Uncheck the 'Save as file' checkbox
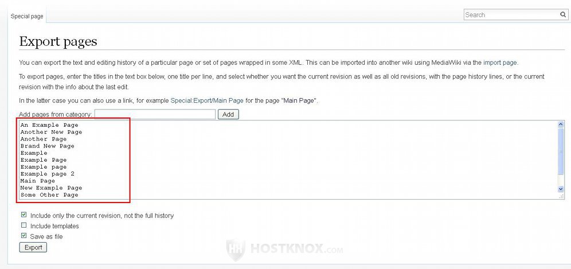This screenshot has width=571, height=269. (x=24, y=236)
